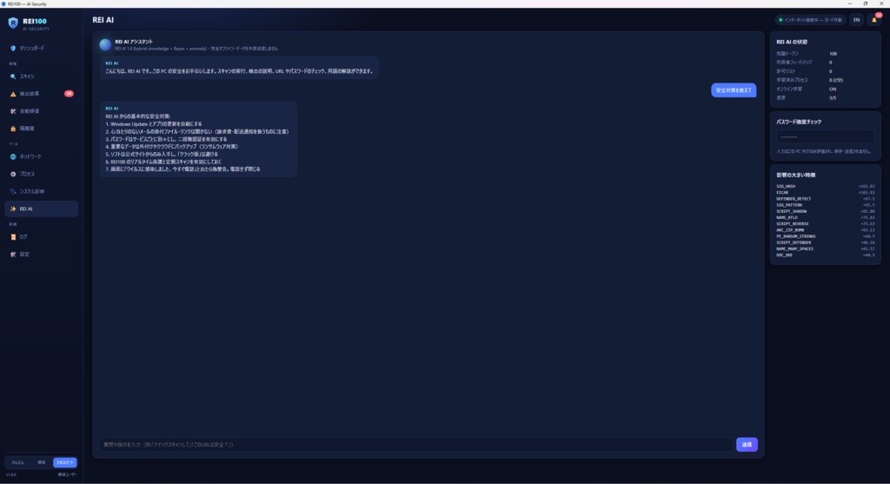Click the v1.0.0 version label
The width and height of the screenshot is (890, 484).
tap(11, 474)
